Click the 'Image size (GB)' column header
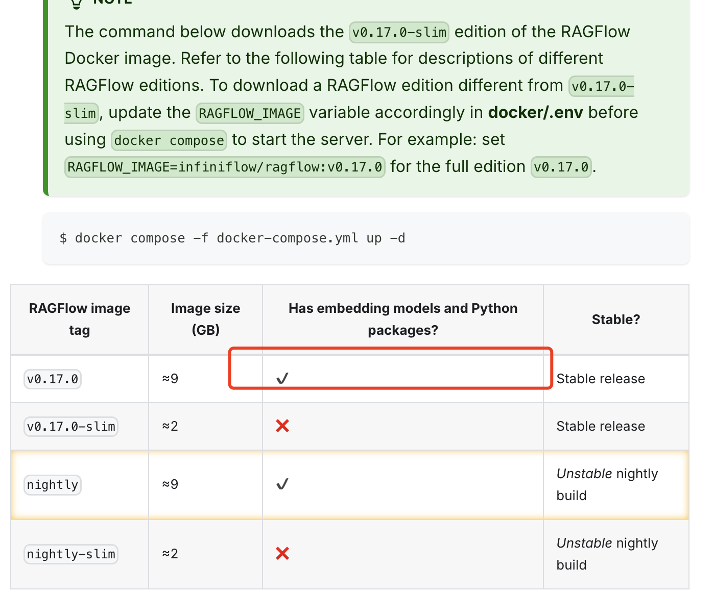Viewport: 714px width, 592px height. pos(205,319)
